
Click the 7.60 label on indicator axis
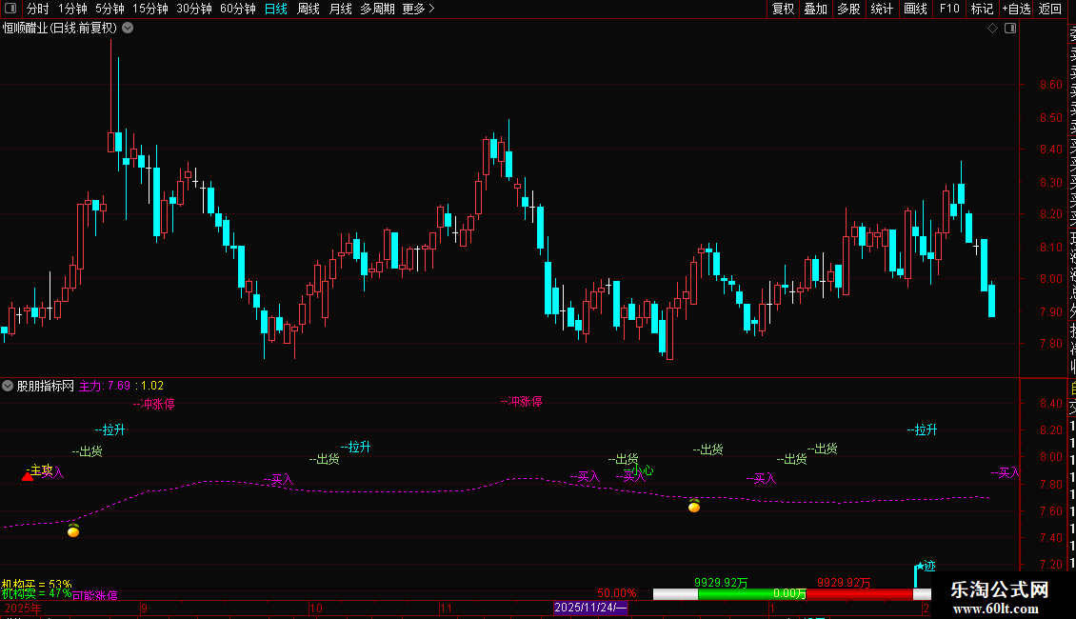[1050, 511]
